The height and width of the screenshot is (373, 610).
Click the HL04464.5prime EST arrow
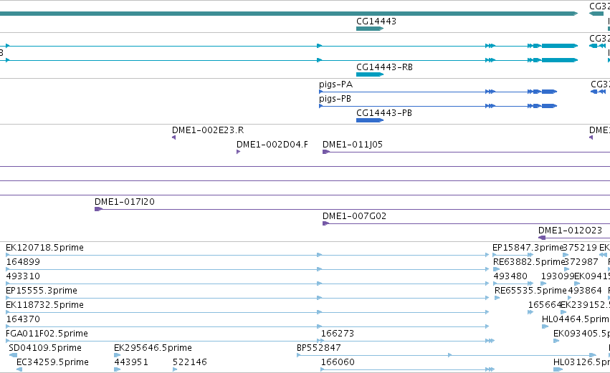(x=545, y=326)
